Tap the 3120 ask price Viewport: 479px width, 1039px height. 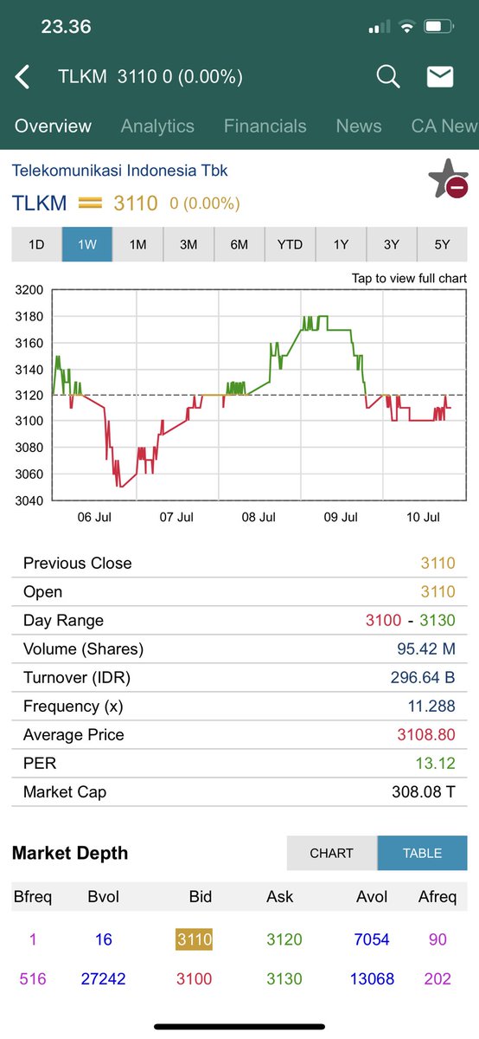coord(284,939)
